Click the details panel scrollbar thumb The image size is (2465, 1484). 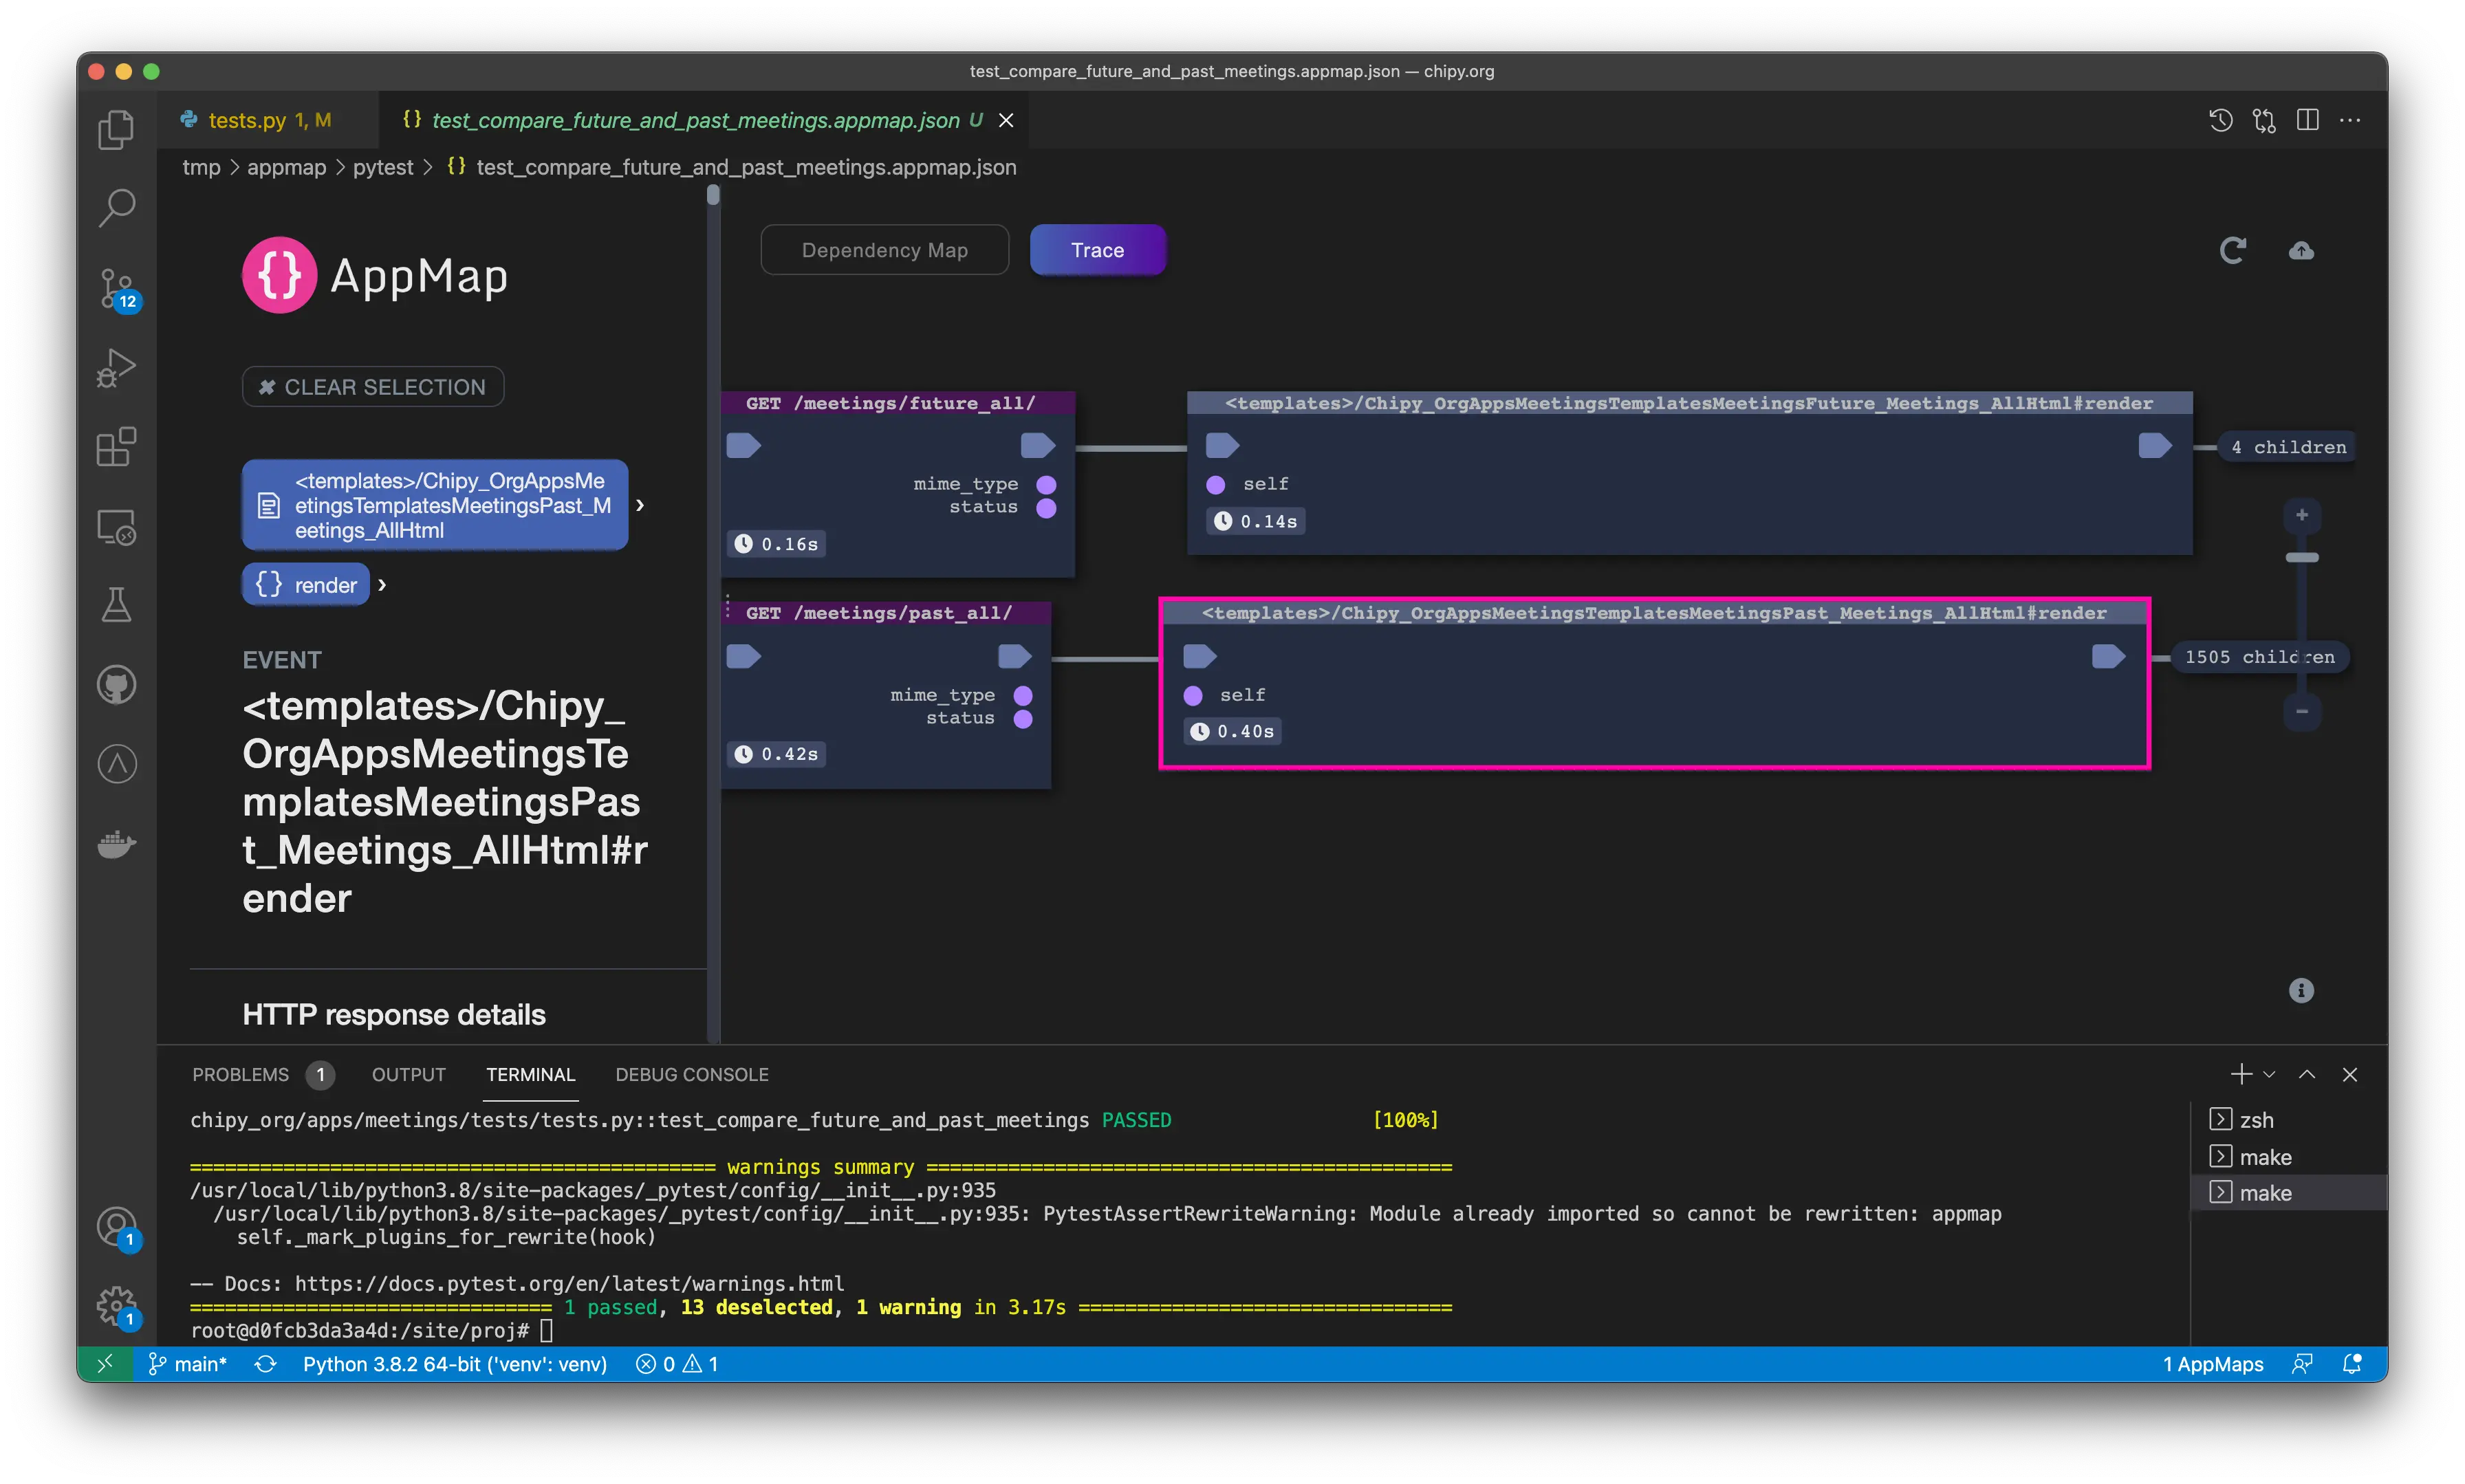pos(713,196)
